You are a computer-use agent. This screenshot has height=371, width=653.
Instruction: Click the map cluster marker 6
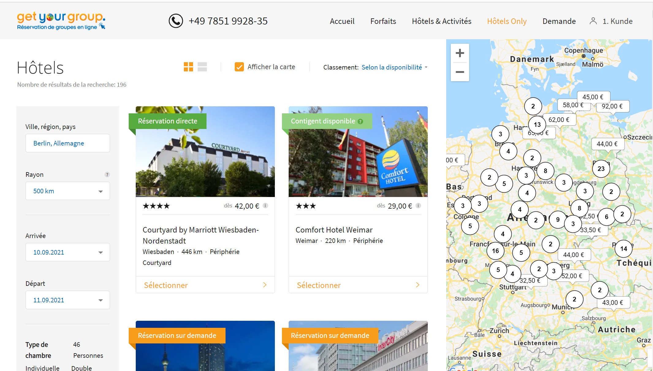pyautogui.click(x=606, y=217)
